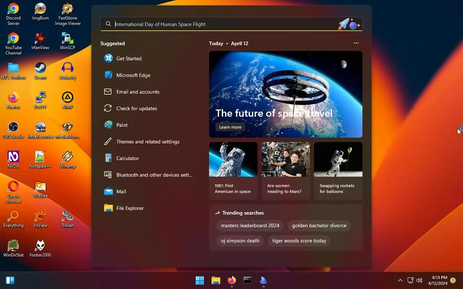Launch WinDirStat desktop icon
This screenshot has width=463, height=289.
coord(13,249)
